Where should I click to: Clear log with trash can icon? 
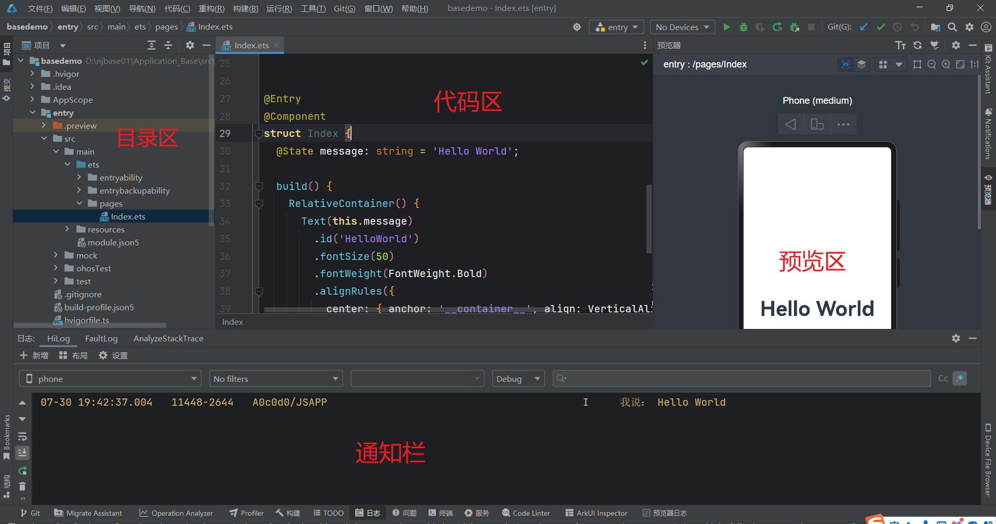[x=22, y=486]
